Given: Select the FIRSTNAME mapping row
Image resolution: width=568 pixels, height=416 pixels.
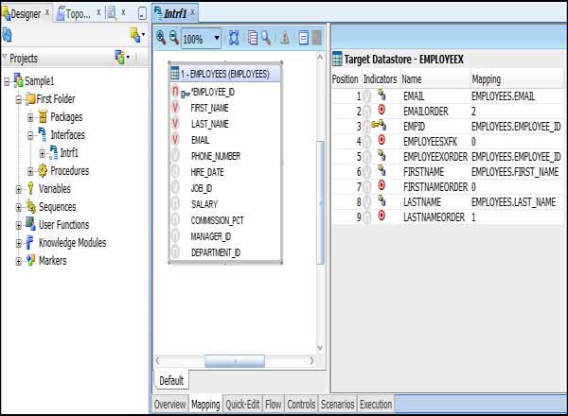Looking at the screenshot, I should pos(420,171).
